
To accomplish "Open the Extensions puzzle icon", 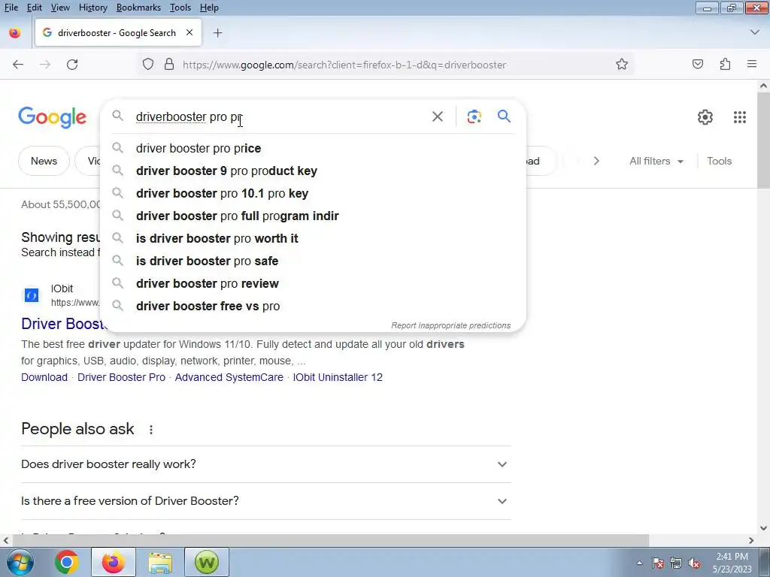I will [725, 65].
